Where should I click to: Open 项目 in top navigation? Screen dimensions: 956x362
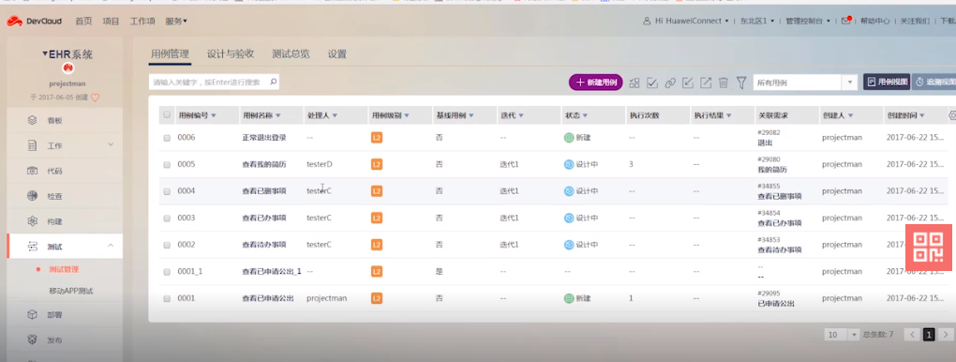pos(111,21)
